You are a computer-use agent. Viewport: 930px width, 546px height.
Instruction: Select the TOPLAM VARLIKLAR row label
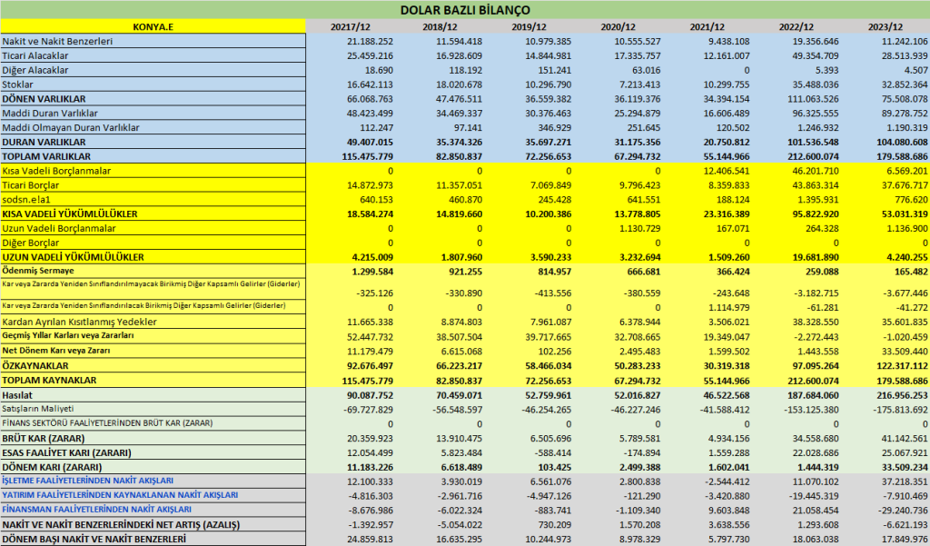(46, 156)
